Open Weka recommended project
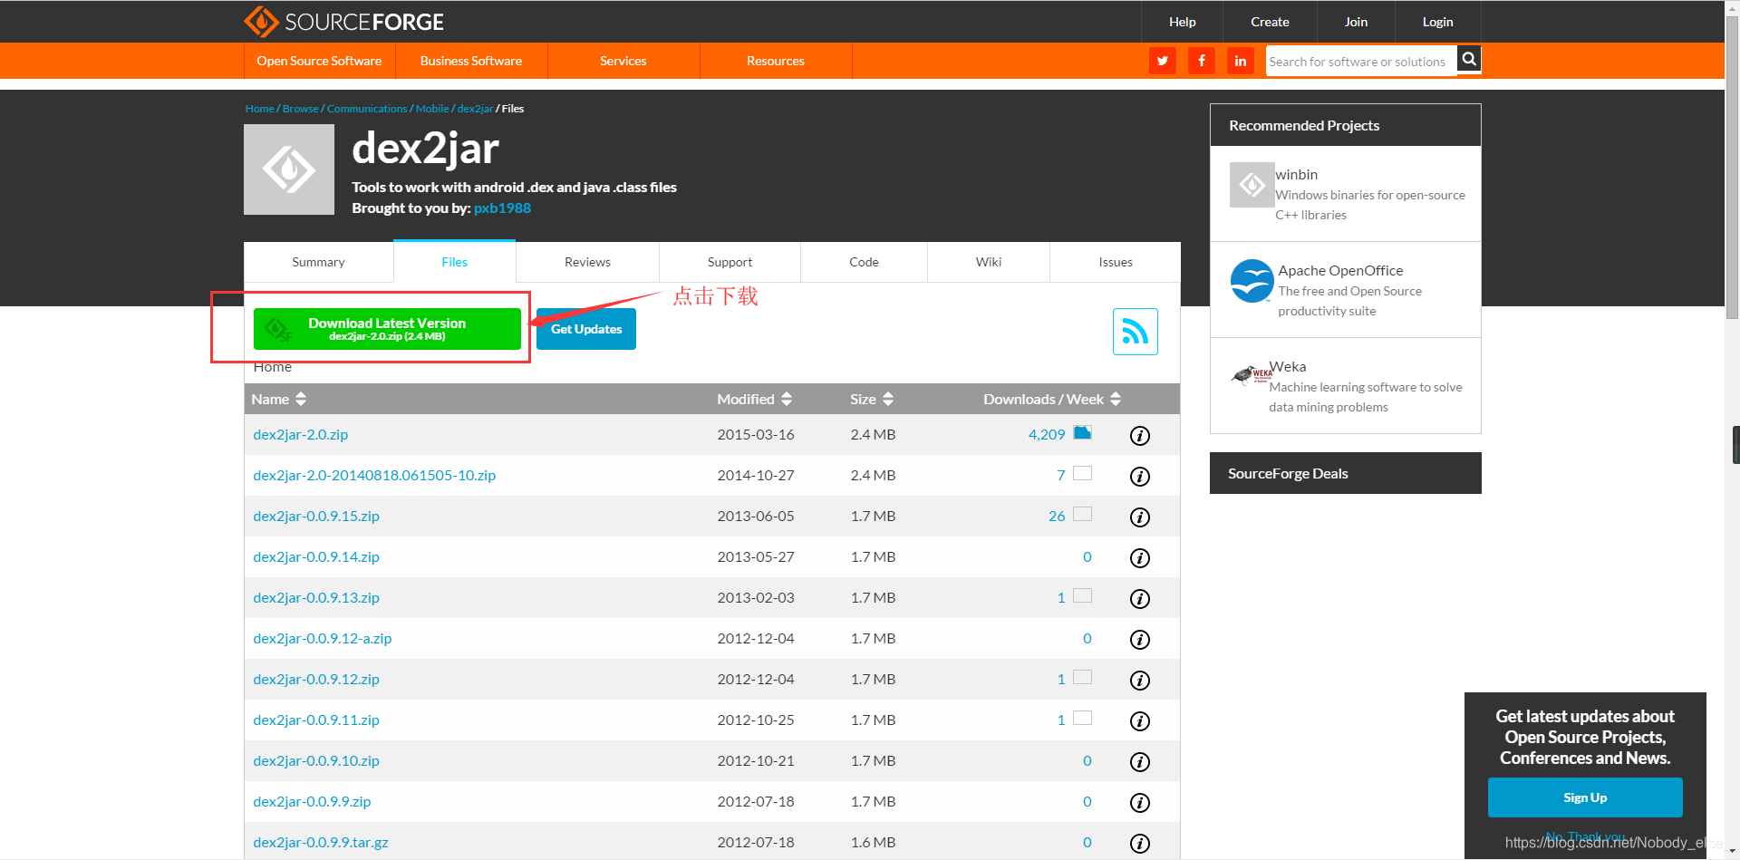Screen dimensions: 1740x860 click(1288, 367)
